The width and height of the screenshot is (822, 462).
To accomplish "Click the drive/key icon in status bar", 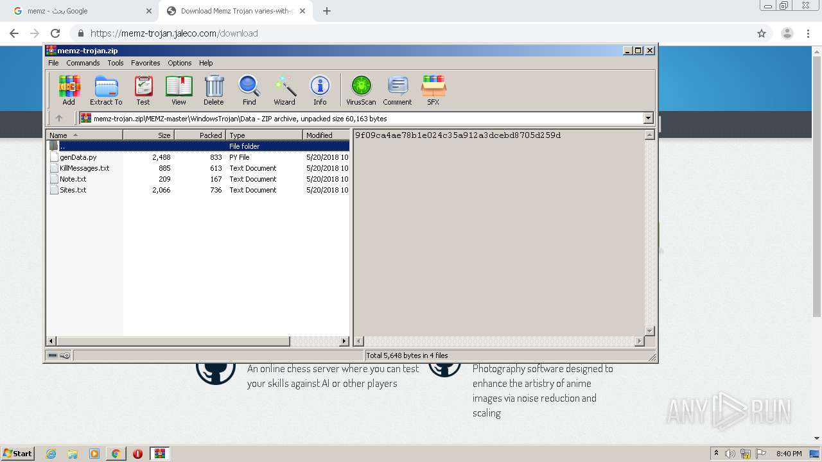I will pyautogui.click(x=59, y=355).
